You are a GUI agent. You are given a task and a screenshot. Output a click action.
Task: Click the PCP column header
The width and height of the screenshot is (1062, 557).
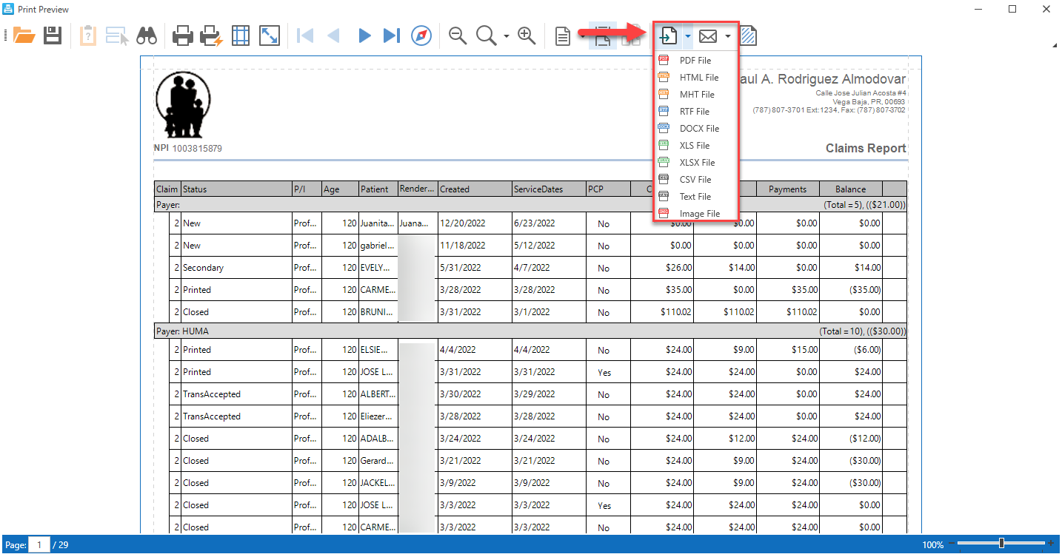(607, 189)
